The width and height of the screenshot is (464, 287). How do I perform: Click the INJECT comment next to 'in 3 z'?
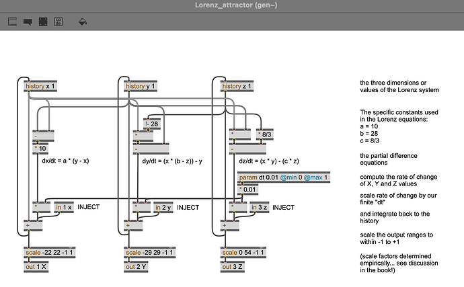pos(284,208)
